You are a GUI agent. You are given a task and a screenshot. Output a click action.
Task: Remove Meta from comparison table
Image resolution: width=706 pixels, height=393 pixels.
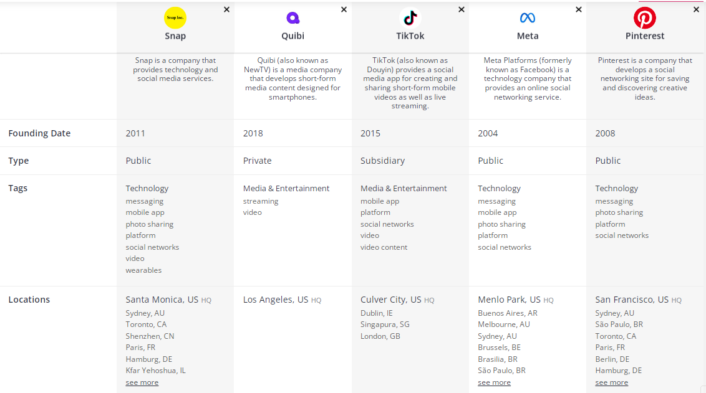[x=579, y=9]
